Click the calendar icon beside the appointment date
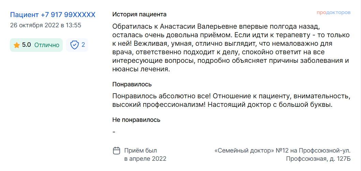 [117, 151]
